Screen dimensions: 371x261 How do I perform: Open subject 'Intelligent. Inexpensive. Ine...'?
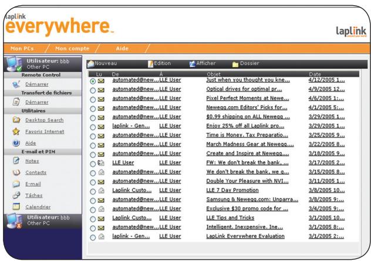point(244,227)
